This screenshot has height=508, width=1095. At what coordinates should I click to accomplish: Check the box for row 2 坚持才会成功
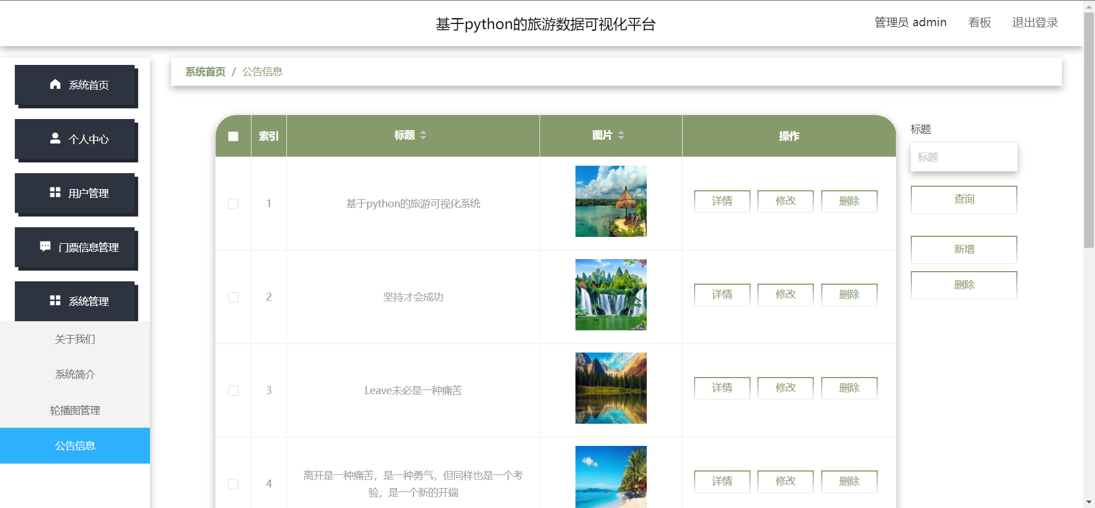click(x=233, y=297)
